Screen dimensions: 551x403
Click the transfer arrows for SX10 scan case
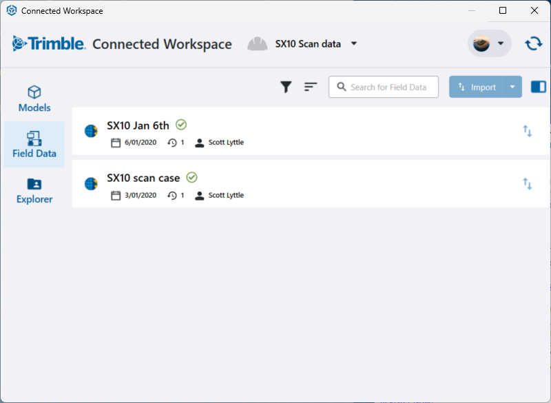(527, 184)
